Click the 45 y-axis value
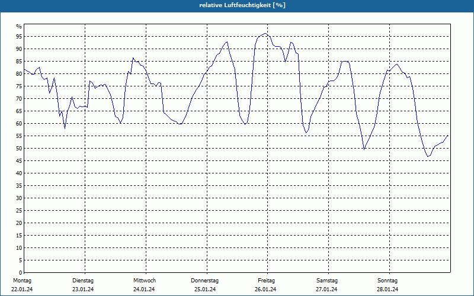The height and width of the screenshot is (296, 474). (19, 161)
